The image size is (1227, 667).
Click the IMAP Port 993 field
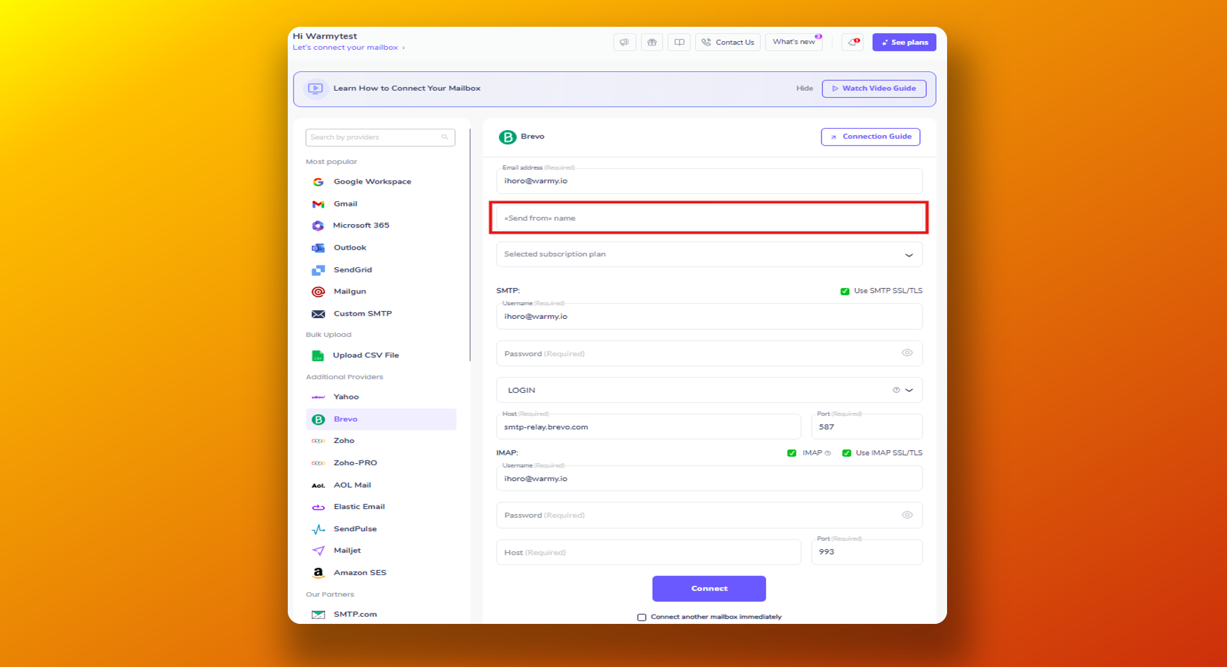coord(867,552)
